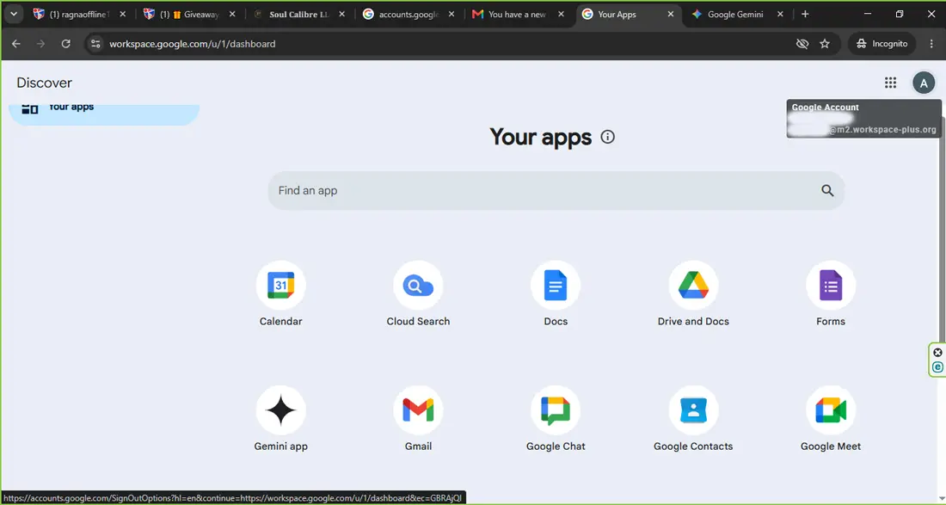Click the Incognito indicator button
Screen dimensions: 946x505
pos(882,43)
